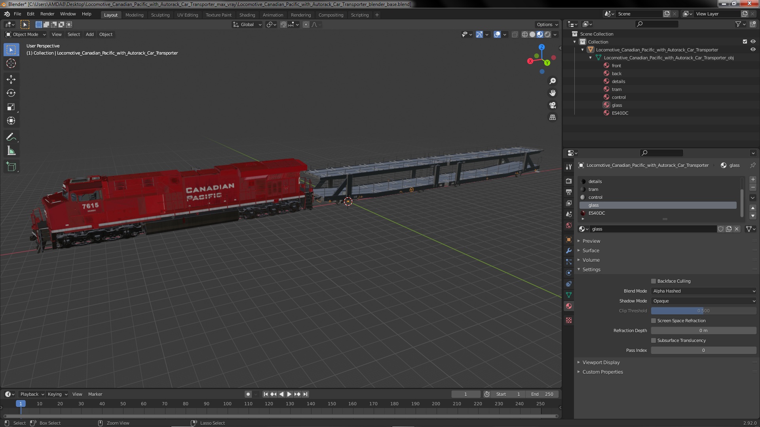Toggle viewport overlays button
Viewport: 760px width, 427px height.
click(498, 34)
